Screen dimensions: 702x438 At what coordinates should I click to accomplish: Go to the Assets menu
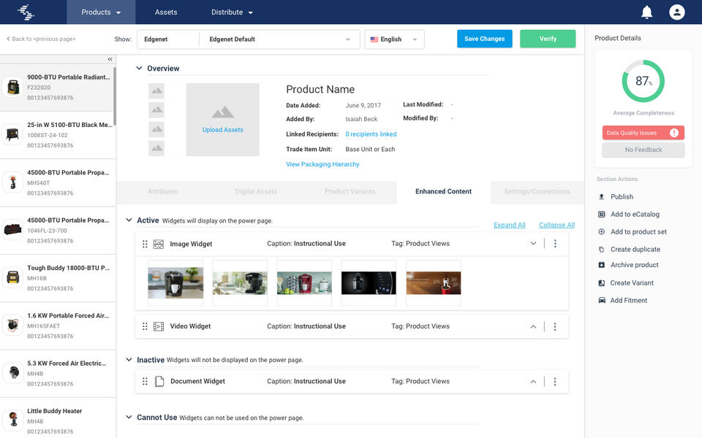166,12
